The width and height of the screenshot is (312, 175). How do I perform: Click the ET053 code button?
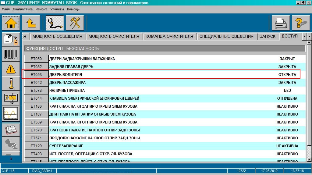pyautogui.click(x=36, y=75)
